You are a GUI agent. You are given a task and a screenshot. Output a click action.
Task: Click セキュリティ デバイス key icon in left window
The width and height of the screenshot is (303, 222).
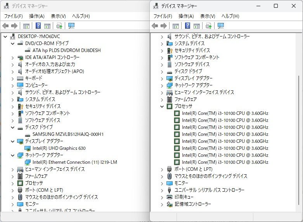[20, 106]
